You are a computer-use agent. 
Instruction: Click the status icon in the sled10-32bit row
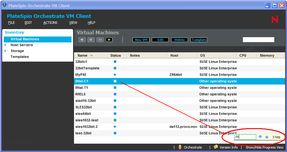pos(115,101)
